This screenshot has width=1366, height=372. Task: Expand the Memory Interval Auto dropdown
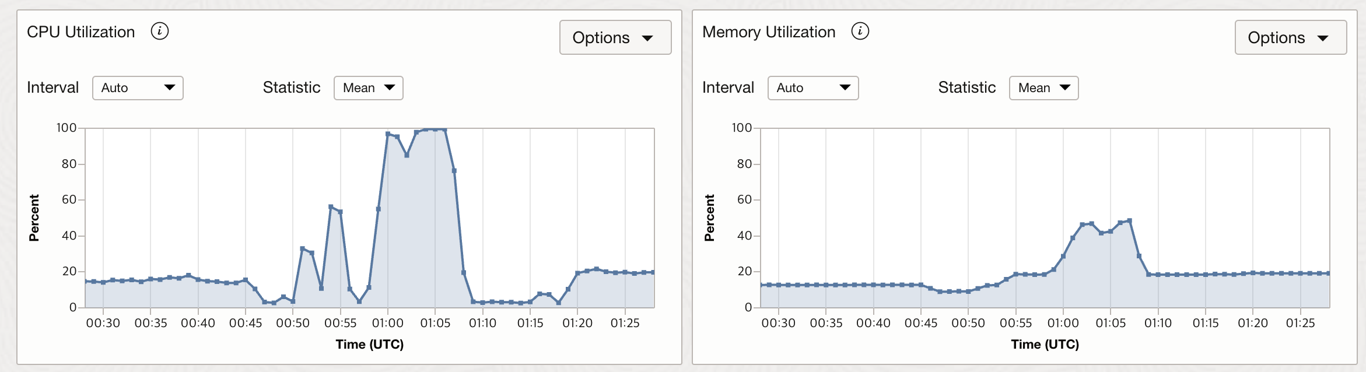point(812,88)
